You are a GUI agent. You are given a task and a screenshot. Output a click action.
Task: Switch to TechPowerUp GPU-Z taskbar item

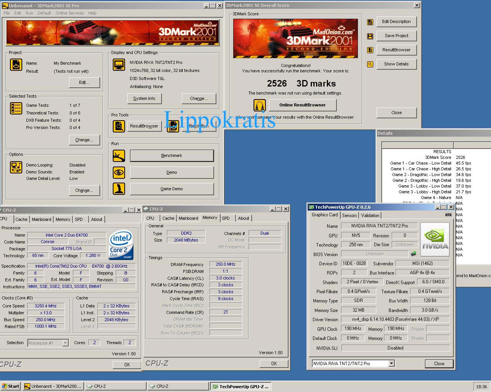coord(241,386)
